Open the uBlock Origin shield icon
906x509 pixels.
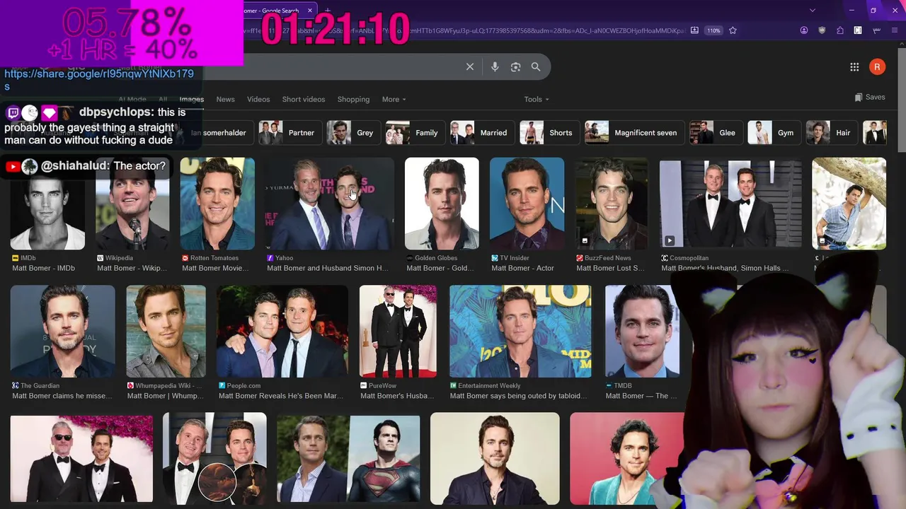[822, 30]
